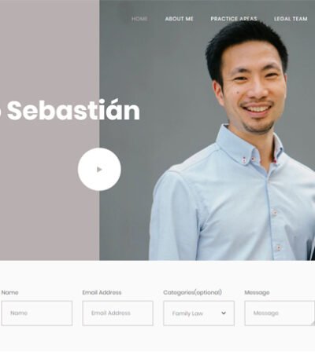Select the Family Law category combo box text
This screenshot has height=359, width=315.
tap(187, 313)
